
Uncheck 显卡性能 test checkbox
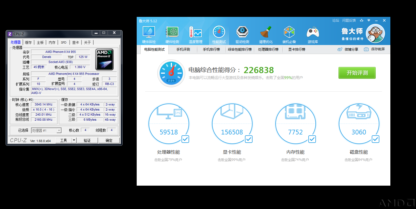[x=249, y=139]
